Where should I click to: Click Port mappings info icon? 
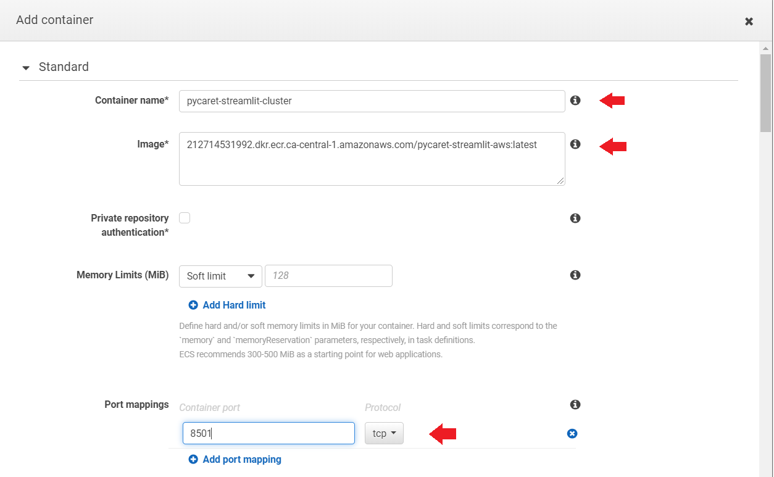[x=575, y=405]
